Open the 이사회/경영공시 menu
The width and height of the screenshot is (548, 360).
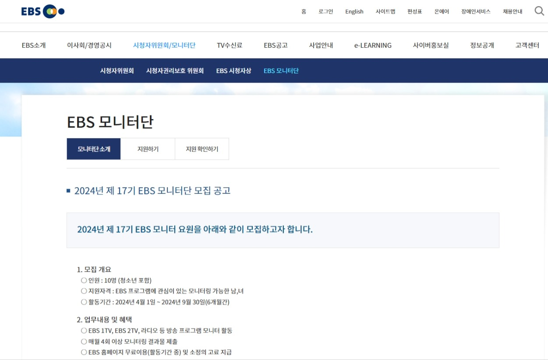click(89, 45)
